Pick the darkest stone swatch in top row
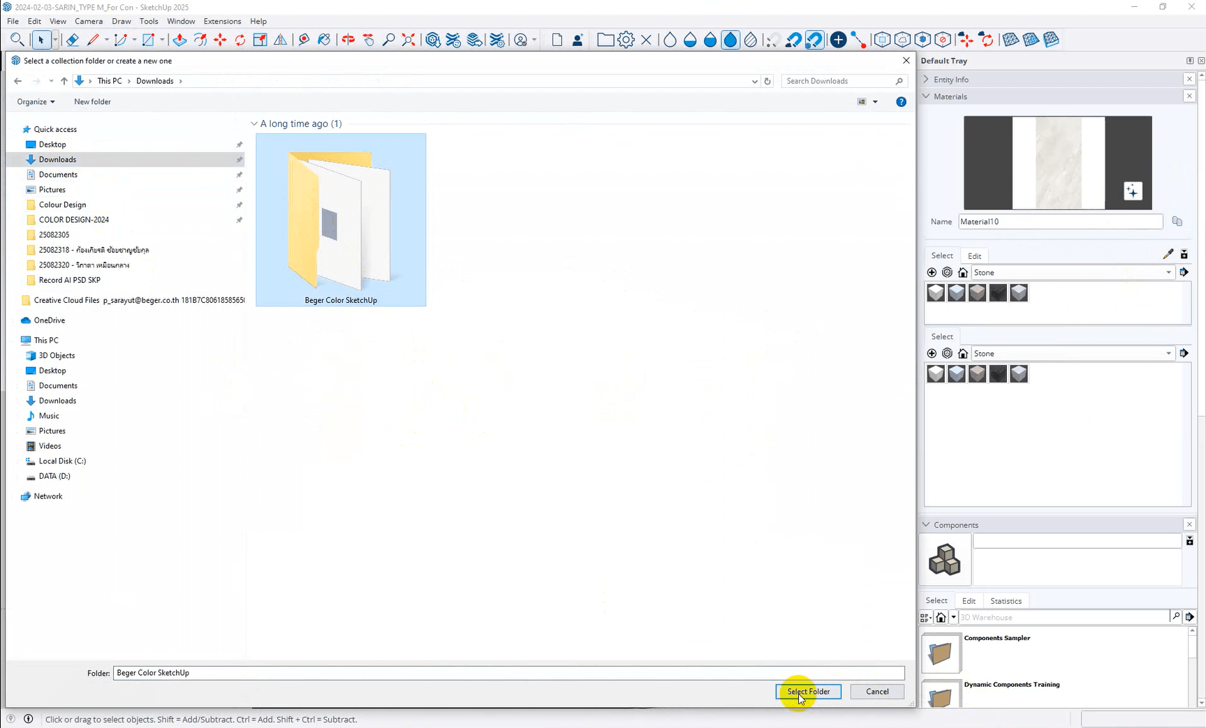This screenshot has height=728, width=1206. click(998, 293)
